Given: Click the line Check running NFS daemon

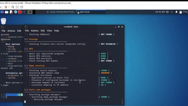Looking at the screenshot, I should [43, 61].
